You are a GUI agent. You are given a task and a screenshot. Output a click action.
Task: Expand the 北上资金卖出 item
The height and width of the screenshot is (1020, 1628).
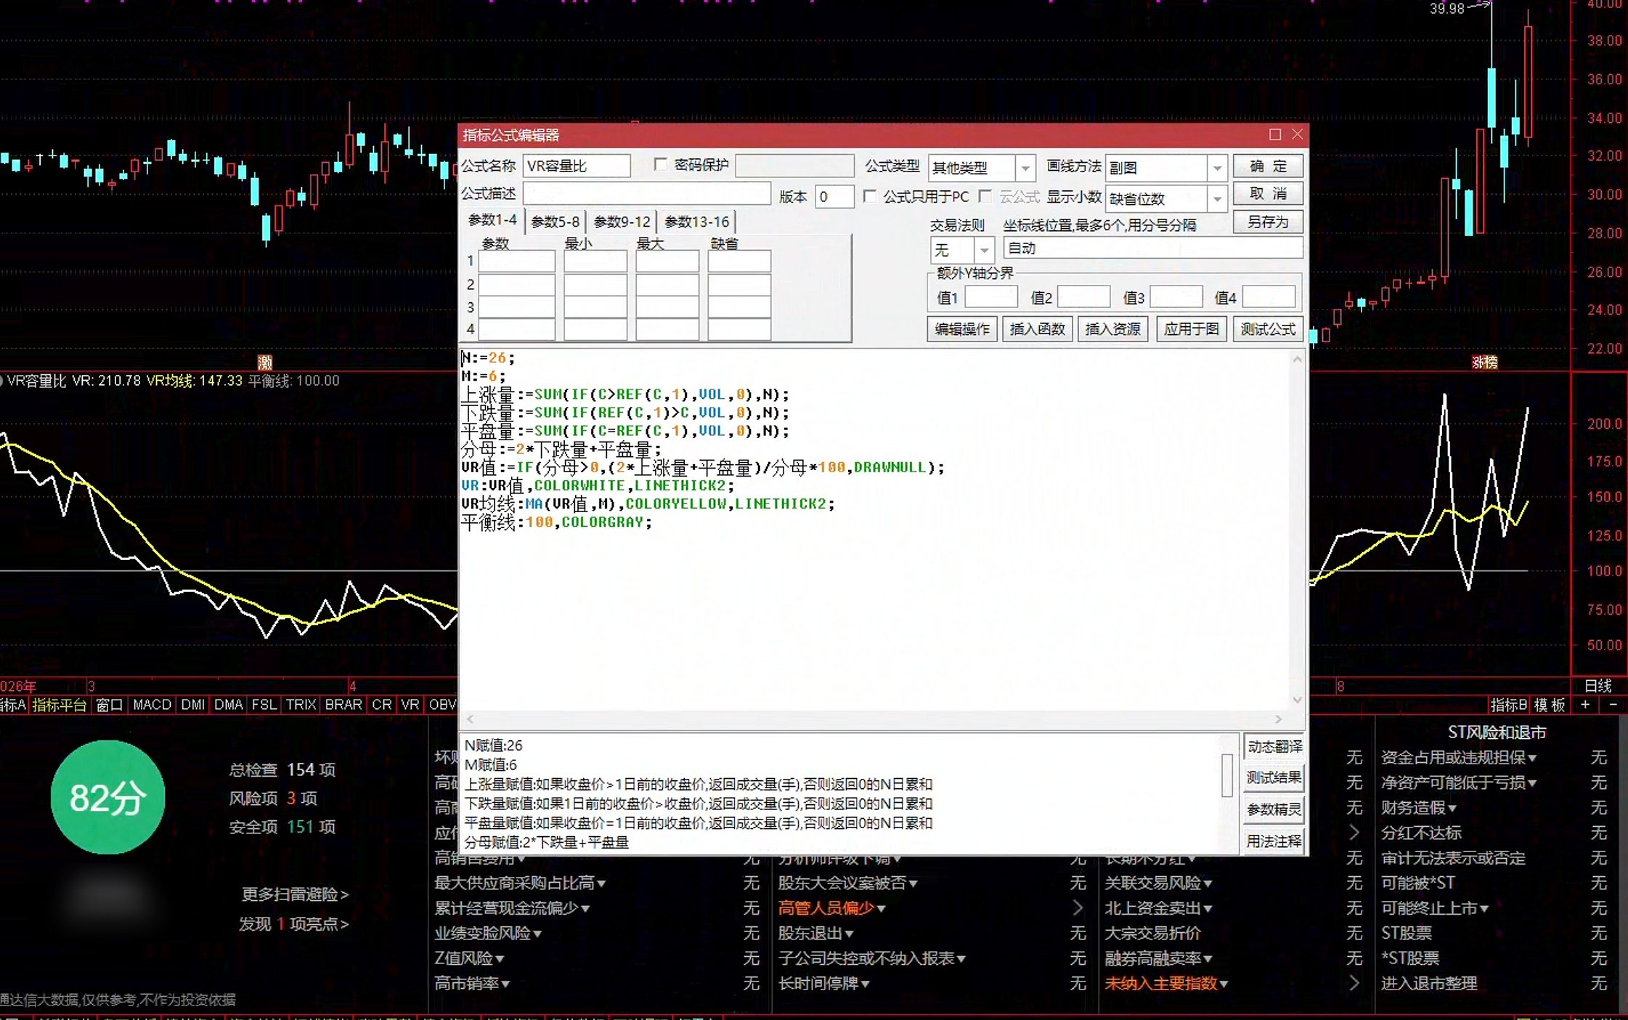click(1158, 908)
